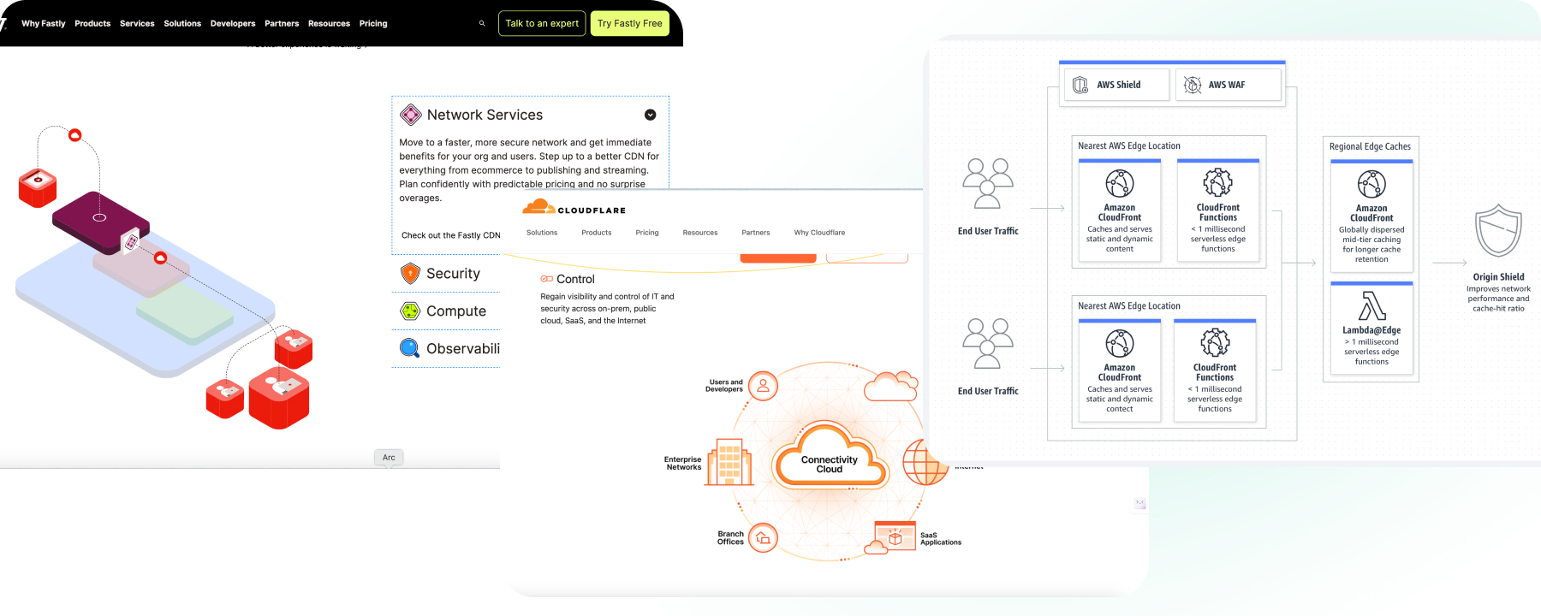Open the Fastly Solutions menu
Screen dimensions: 1541x616
tap(182, 23)
